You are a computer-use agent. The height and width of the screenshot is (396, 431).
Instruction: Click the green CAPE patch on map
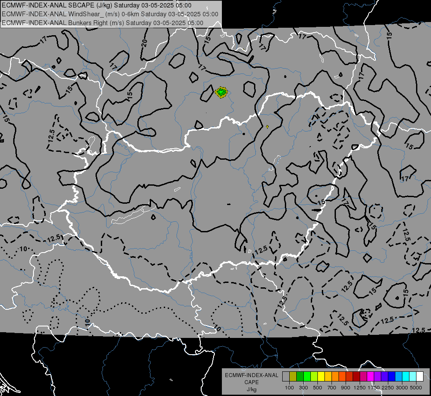(x=221, y=92)
